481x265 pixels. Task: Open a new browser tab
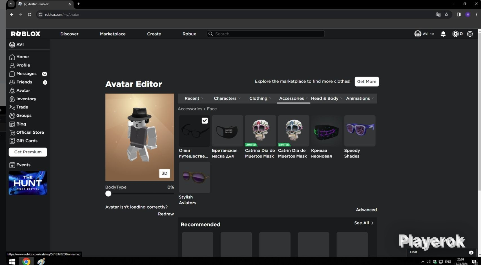click(79, 4)
